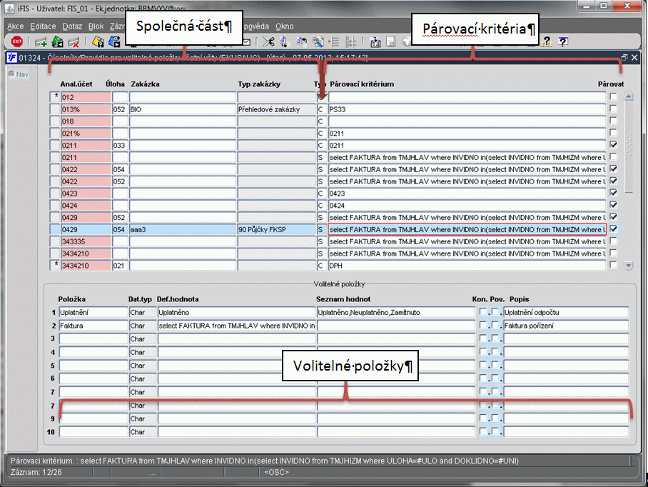Click Typ field 'S' of row 3434210
Viewport: 648px width, 487px height.
321,253
